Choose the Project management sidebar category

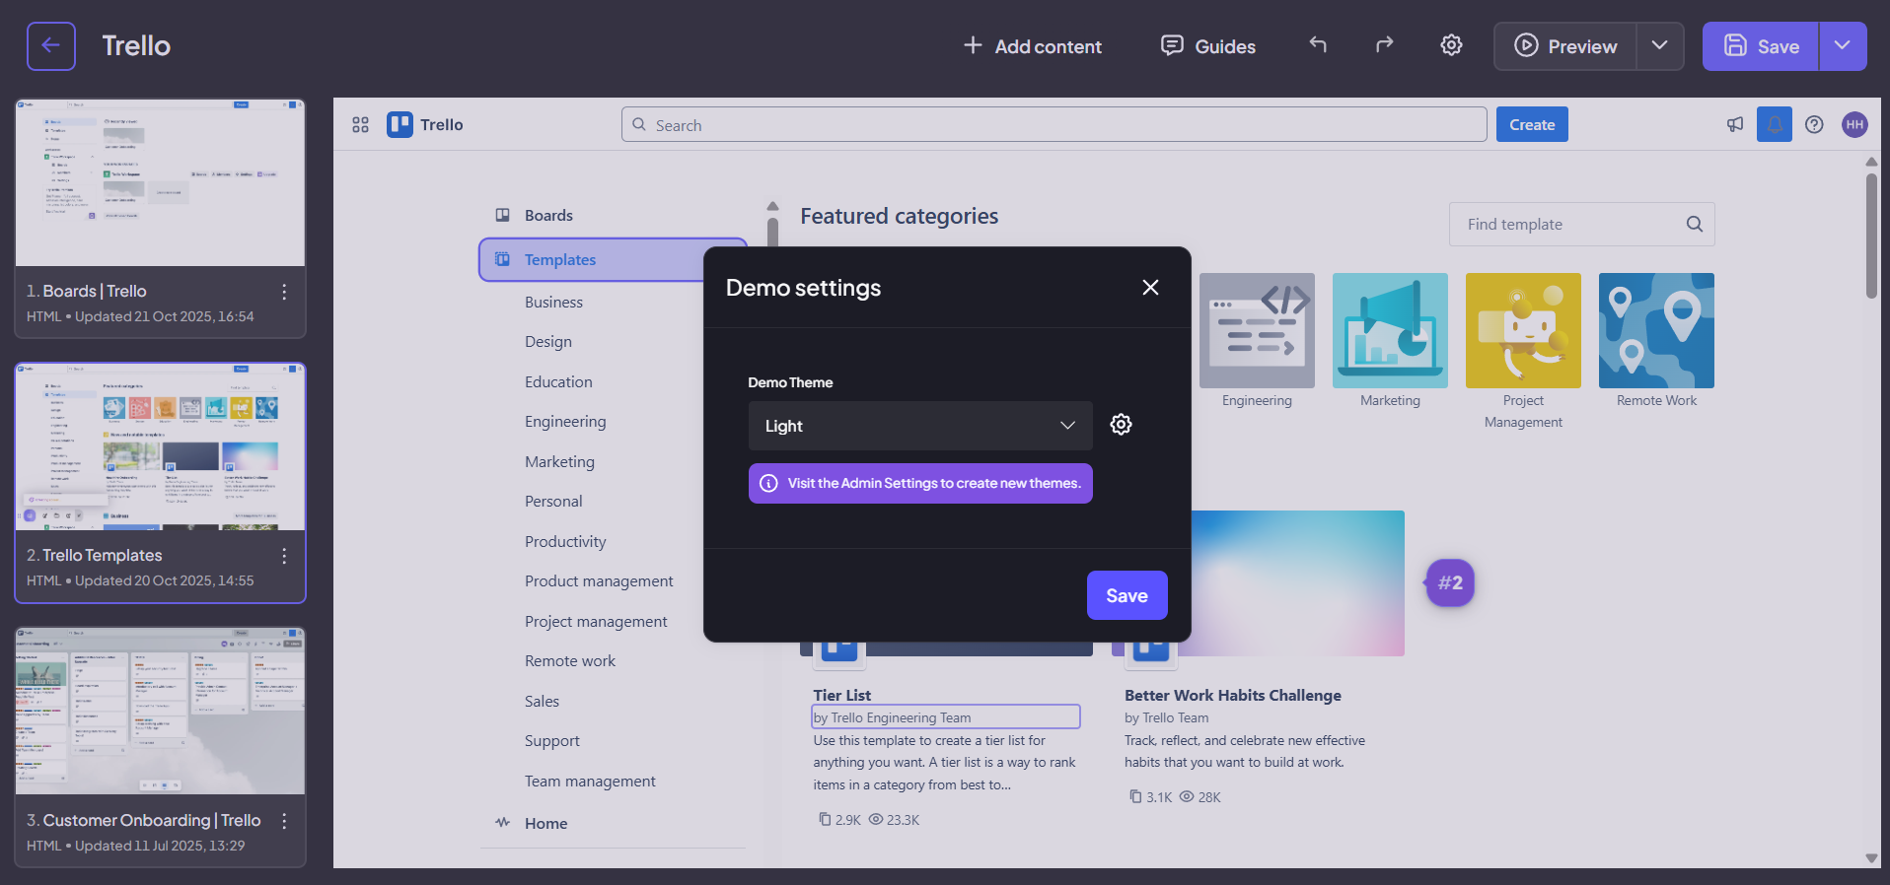(x=596, y=622)
